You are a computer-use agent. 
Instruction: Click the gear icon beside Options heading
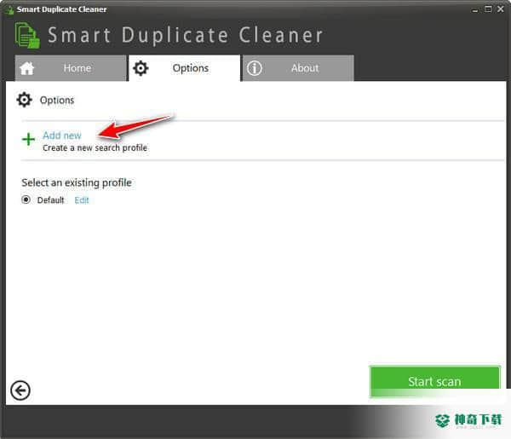tap(24, 100)
